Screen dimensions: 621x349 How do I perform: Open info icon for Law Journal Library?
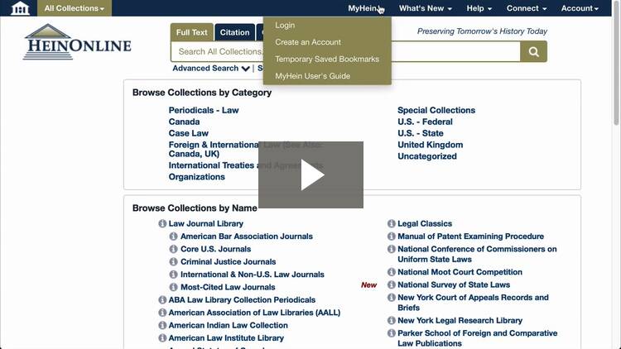(x=162, y=223)
